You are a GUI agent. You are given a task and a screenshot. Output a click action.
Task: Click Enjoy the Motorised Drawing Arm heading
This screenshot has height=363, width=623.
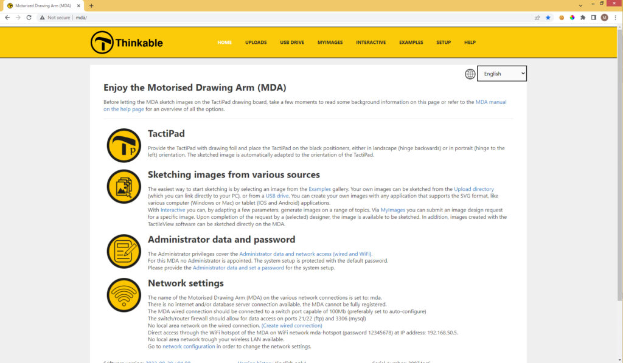click(195, 88)
